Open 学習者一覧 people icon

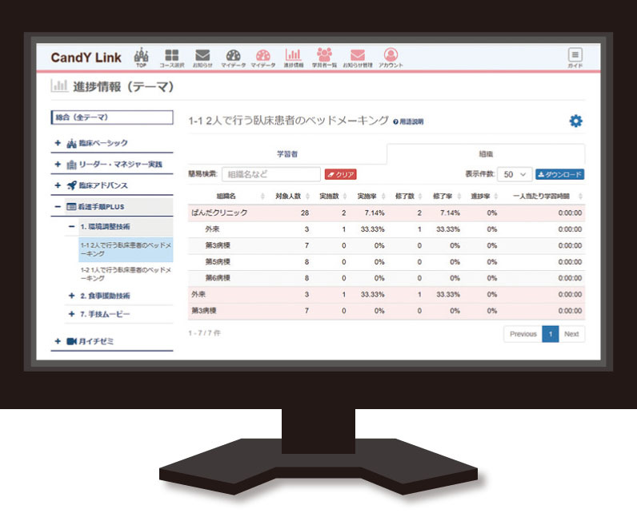(x=324, y=56)
